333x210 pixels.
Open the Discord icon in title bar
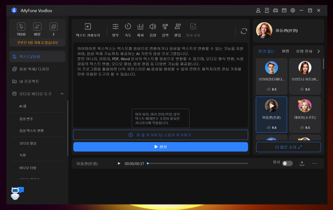[275, 10]
